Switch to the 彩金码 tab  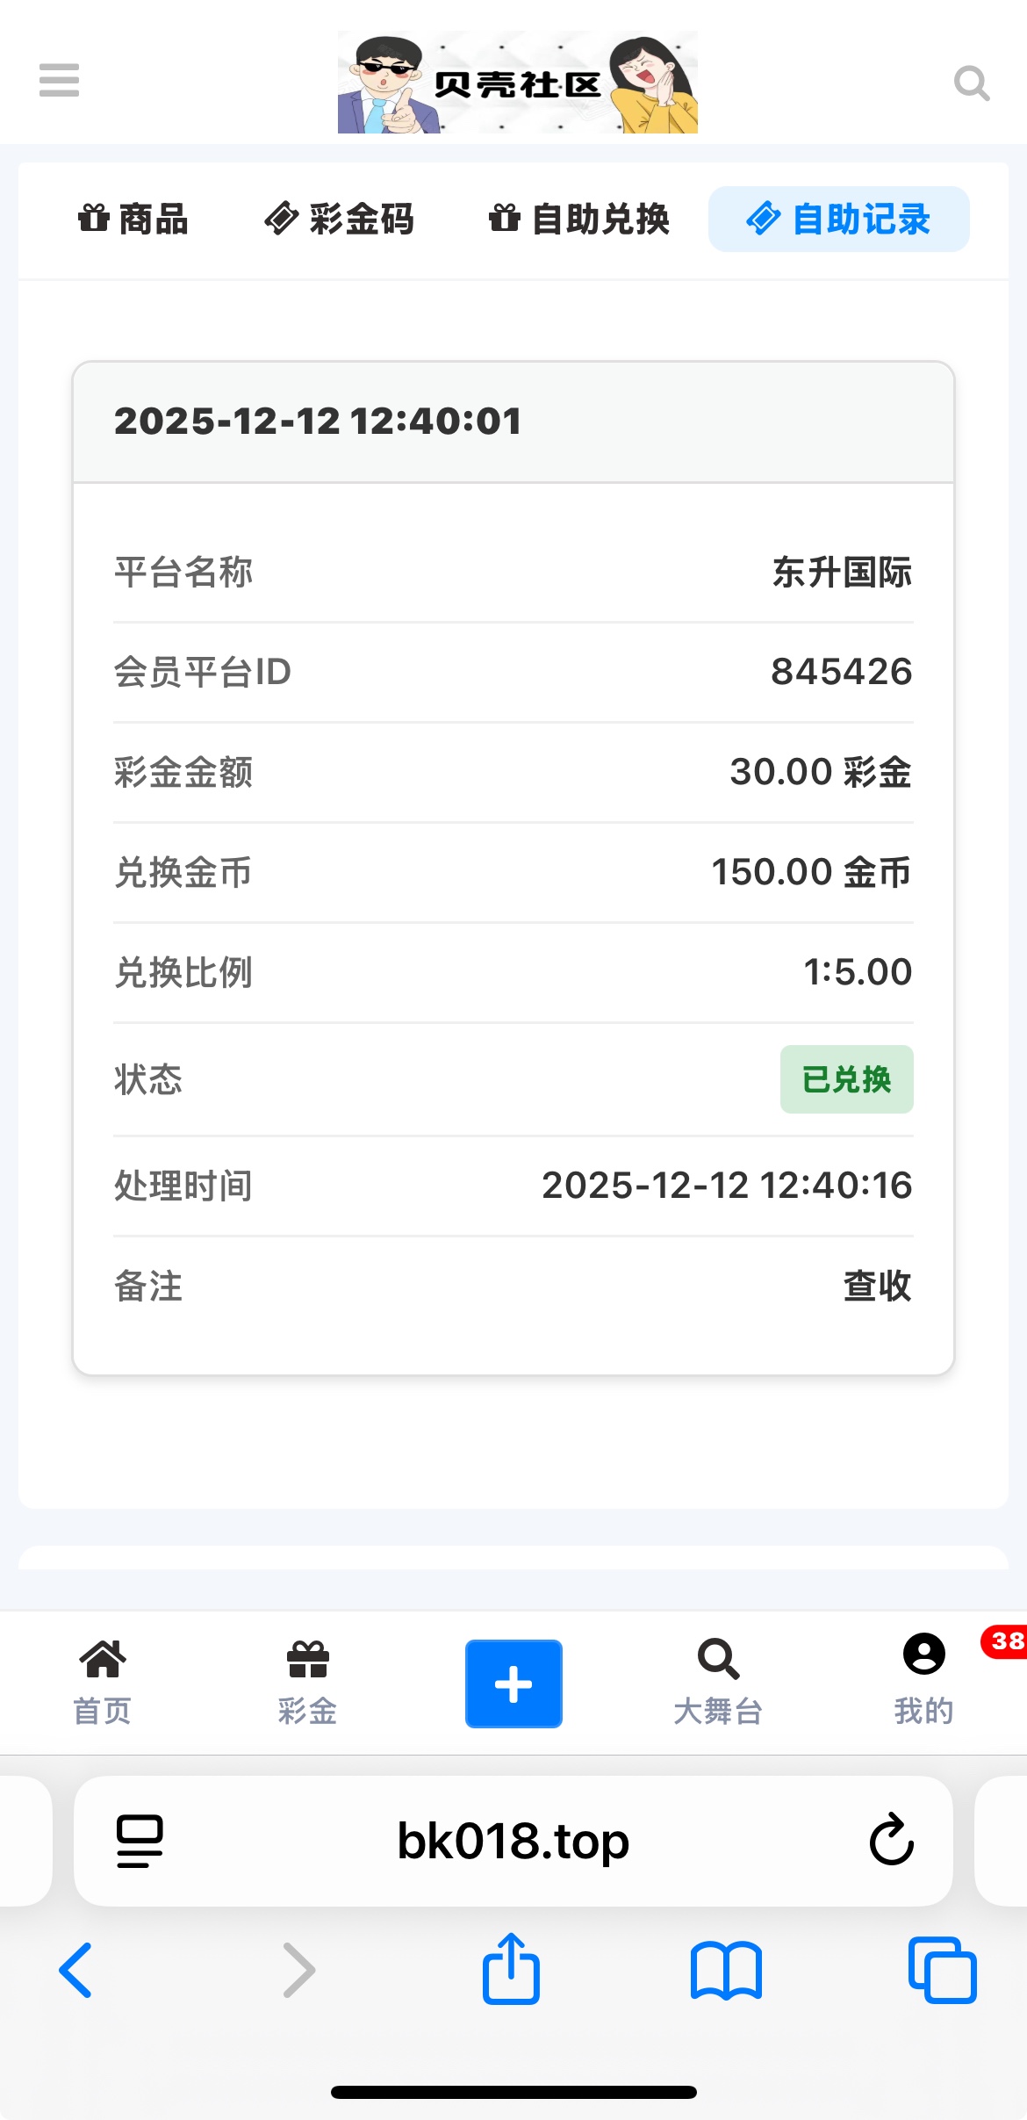(340, 220)
